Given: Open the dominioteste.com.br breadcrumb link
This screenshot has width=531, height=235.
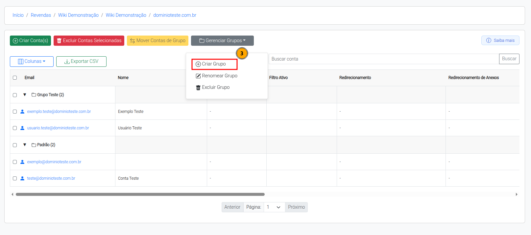Looking at the screenshot, I should (175, 15).
